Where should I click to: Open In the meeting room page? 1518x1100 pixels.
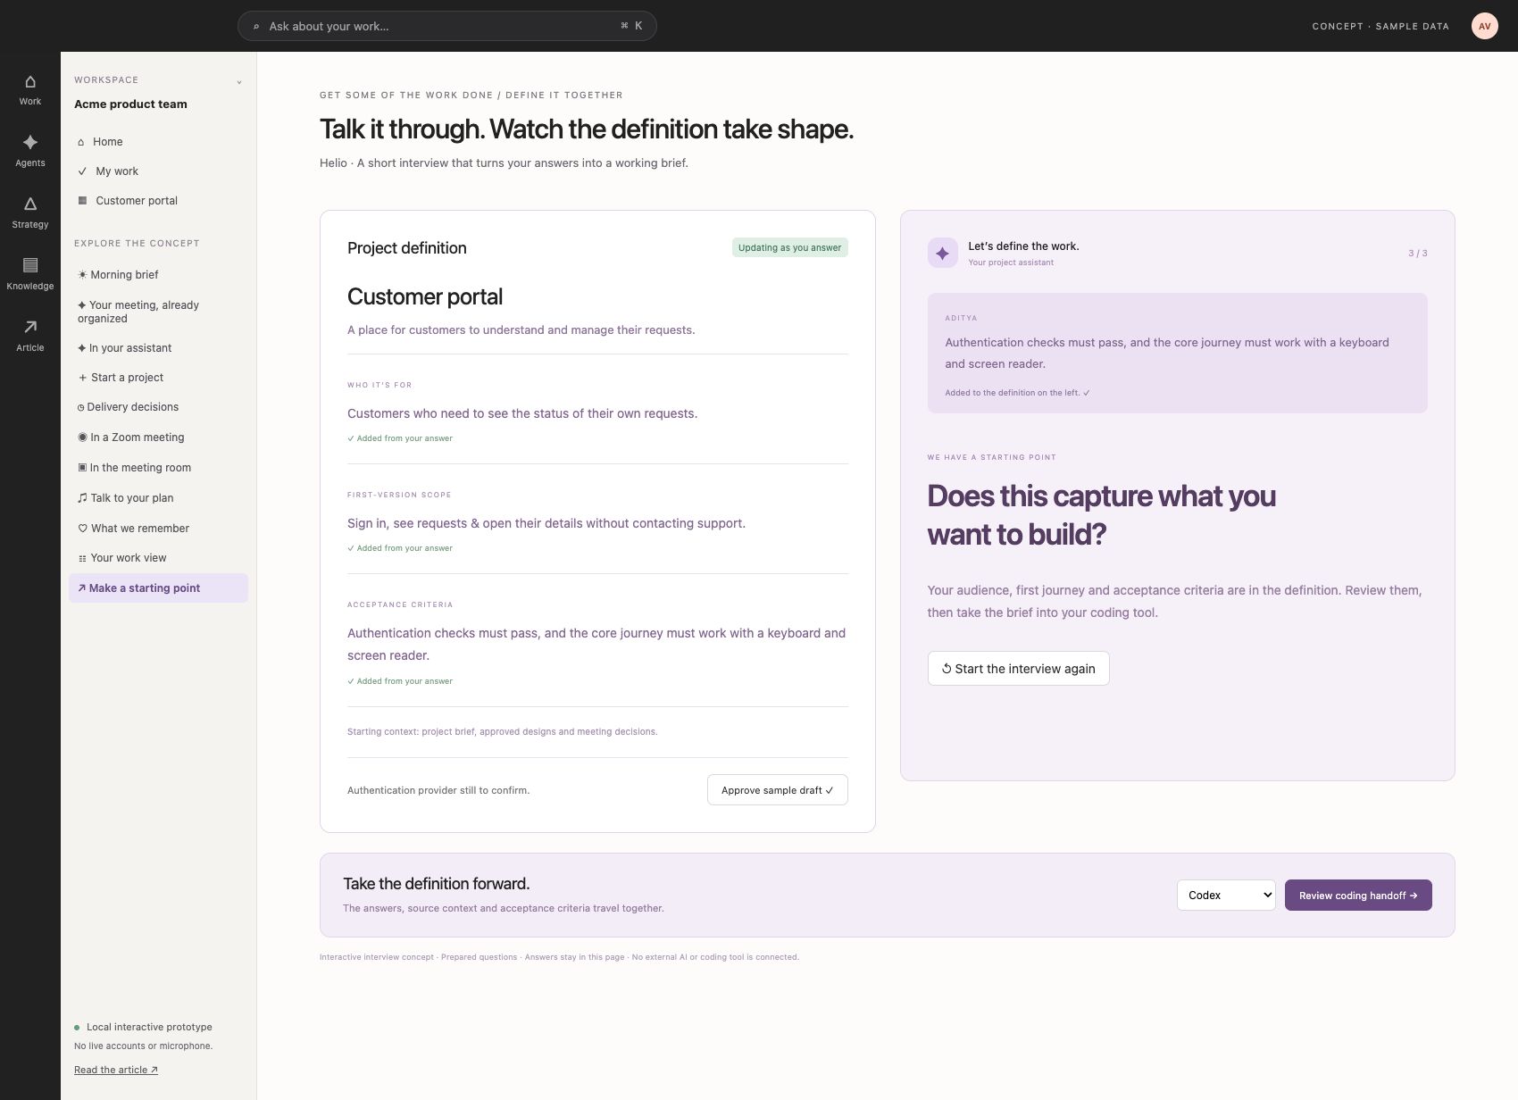158,468
